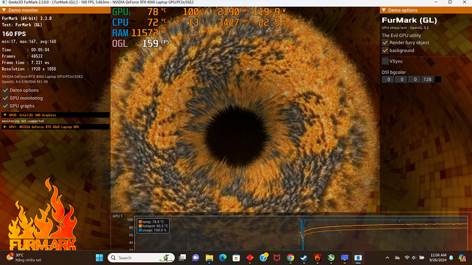Switch to FurMark flame taskbar icon
Screen dimensions: 472x265
point(317,257)
